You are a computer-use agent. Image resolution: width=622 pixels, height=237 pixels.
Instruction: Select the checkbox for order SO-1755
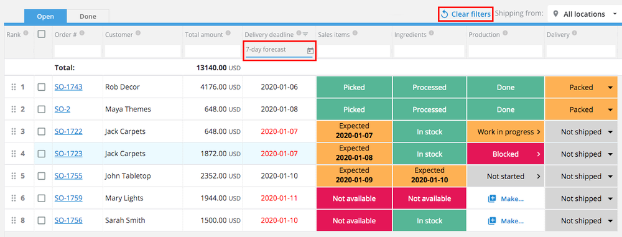click(41, 176)
